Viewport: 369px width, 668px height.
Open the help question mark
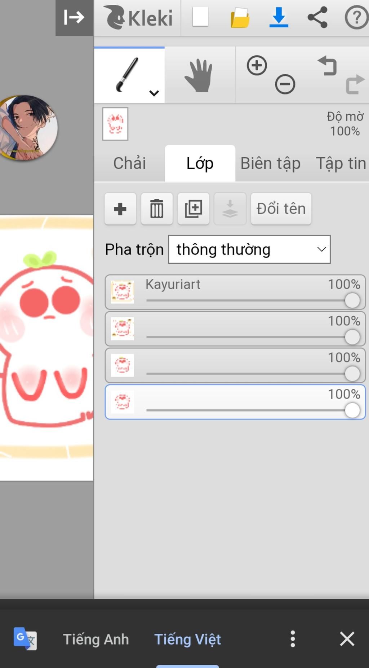click(x=356, y=17)
